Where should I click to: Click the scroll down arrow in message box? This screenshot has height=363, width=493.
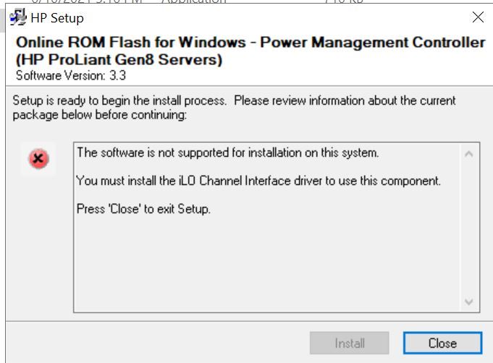point(469,302)
